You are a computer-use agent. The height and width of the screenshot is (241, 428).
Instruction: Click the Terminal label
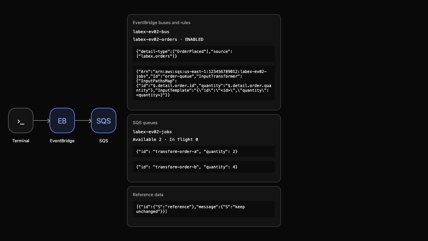(x=21, y=141)
